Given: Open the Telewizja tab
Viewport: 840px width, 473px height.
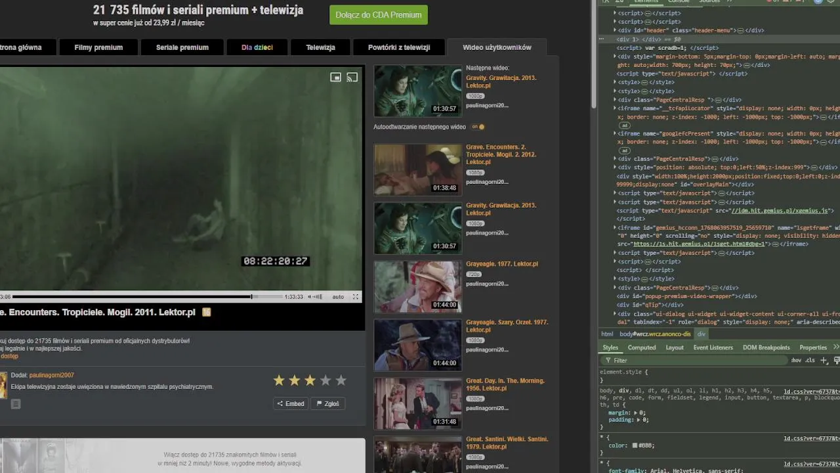Looking at the screenshot, I should [320, 47].
